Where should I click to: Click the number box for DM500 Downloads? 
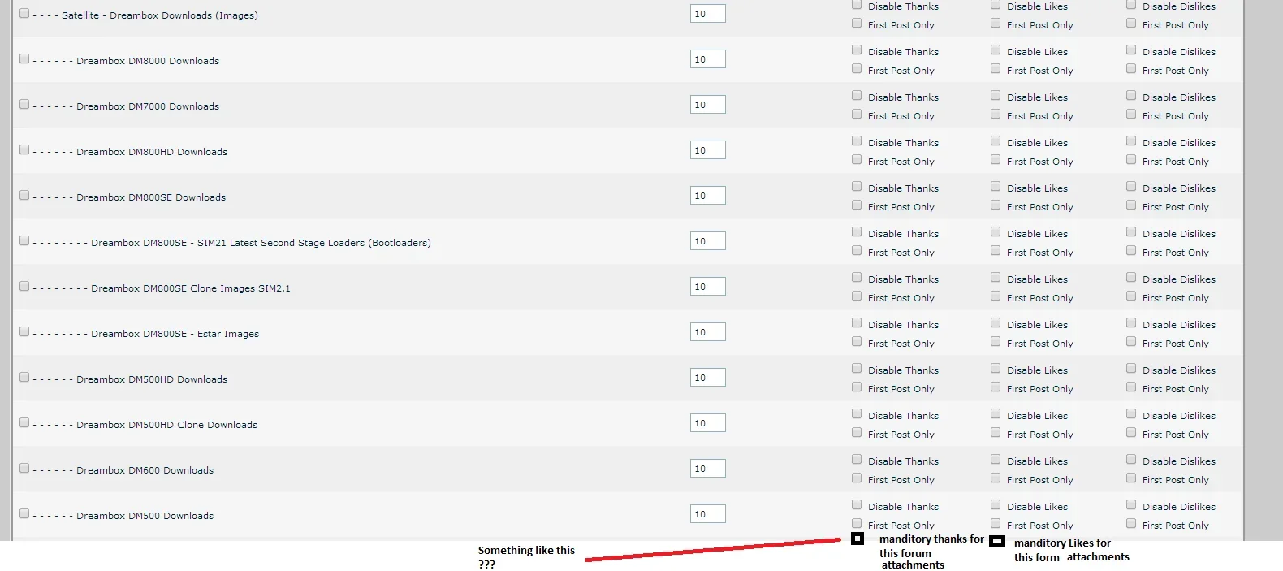point(707,514)
